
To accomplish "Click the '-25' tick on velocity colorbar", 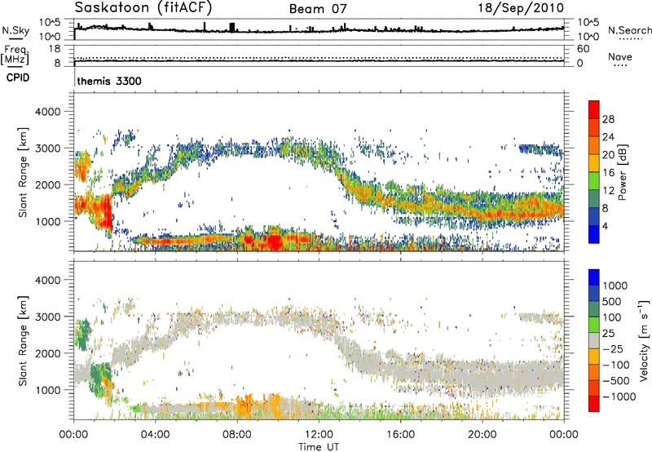I will click(x=612, y=348).
